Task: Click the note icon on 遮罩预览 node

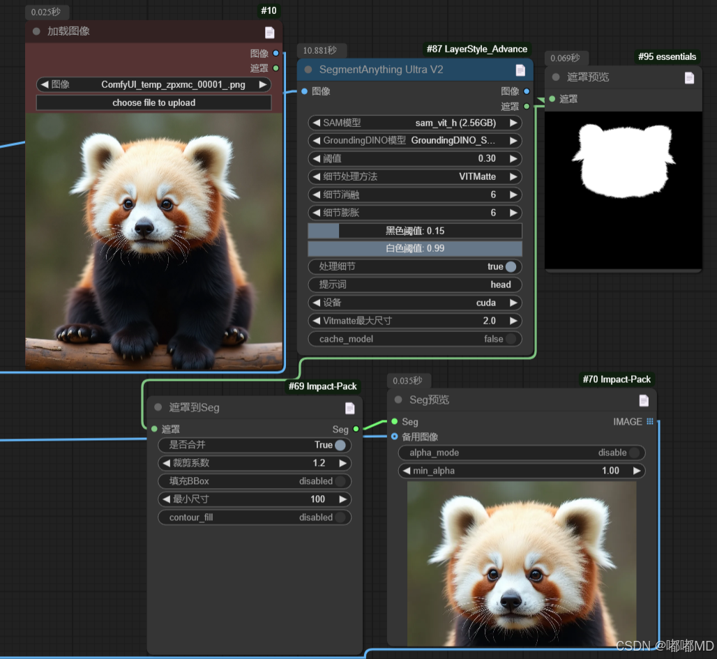Action: (x=690, y=77)
